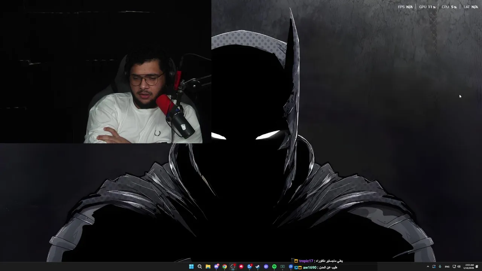
Task: Click the microphone tray icon
Action: [x=440, y=266]
